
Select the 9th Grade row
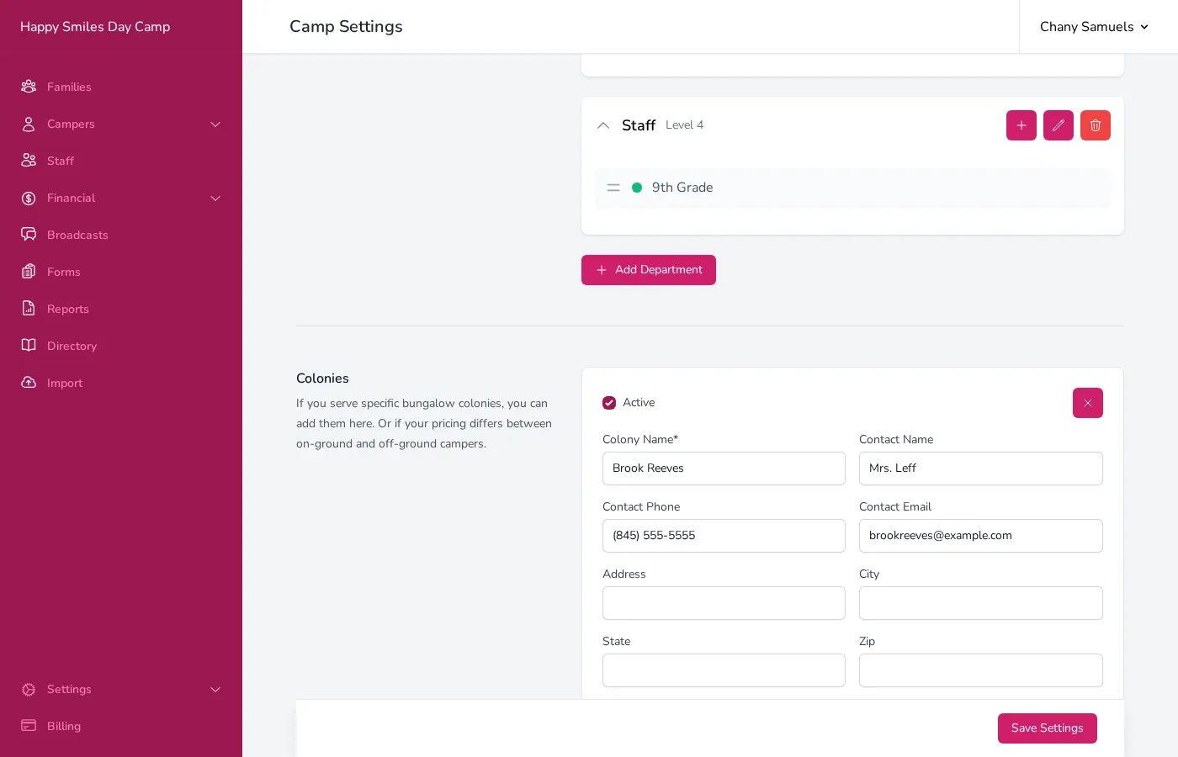[853, 188]
